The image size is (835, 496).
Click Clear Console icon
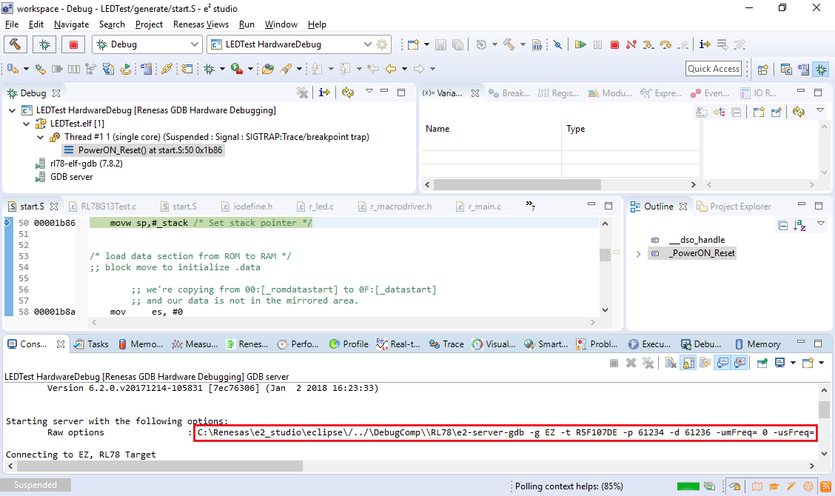click(x=671, y=363)
